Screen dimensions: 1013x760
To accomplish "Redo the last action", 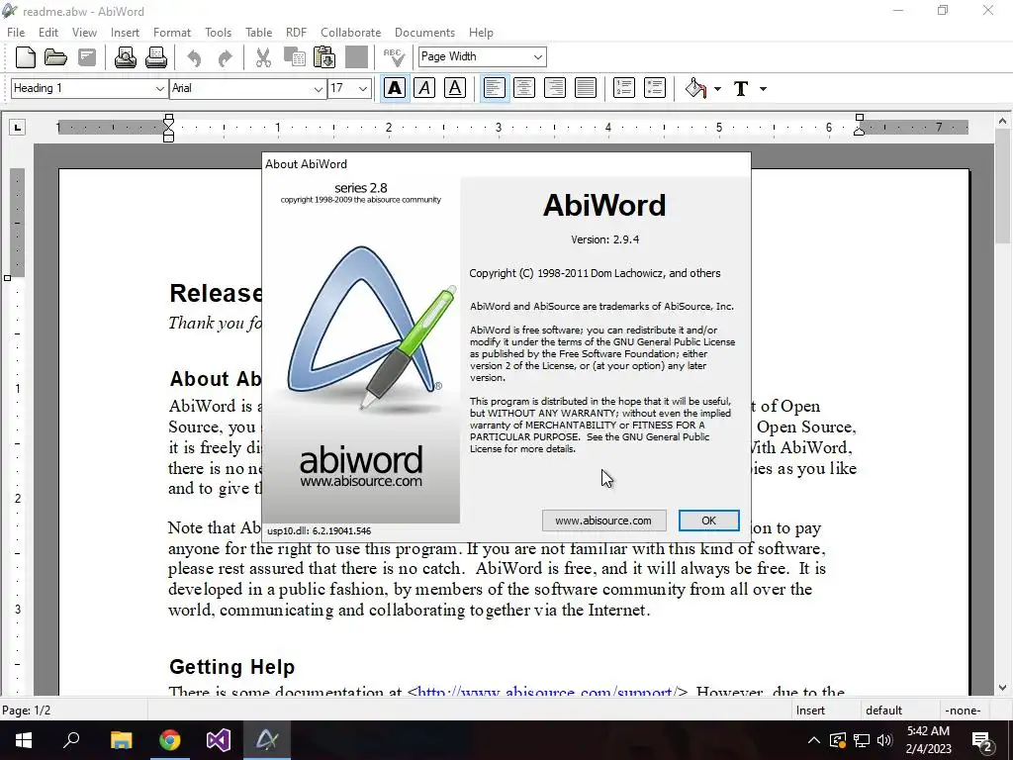I will coord(225,58).
